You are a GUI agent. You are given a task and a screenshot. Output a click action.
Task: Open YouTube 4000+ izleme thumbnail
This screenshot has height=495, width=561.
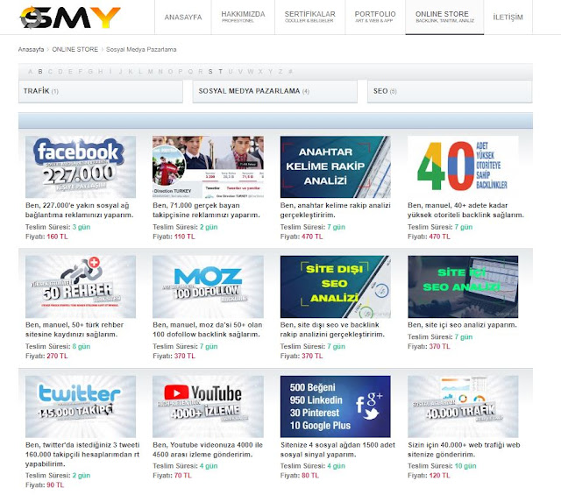coord(208,407)
